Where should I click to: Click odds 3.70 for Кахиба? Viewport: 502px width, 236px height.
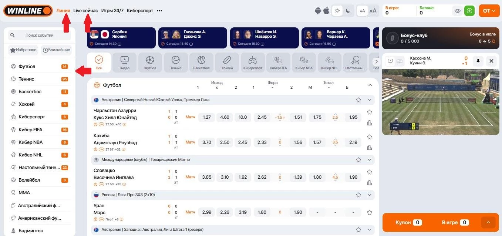coord(207,142)
